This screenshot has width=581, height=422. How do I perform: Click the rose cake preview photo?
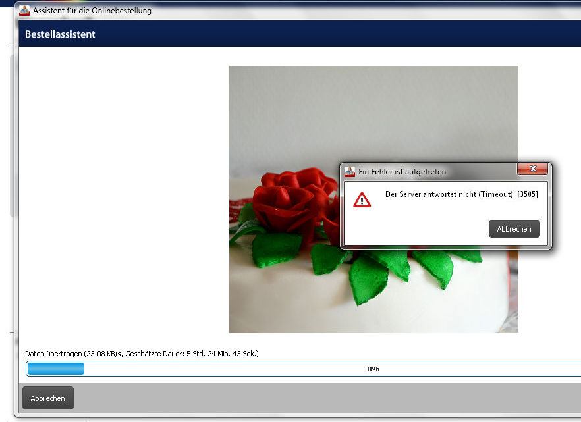pos(373,199)
